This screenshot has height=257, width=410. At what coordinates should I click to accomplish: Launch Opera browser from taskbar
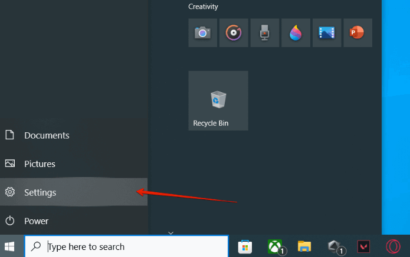pyautogui.click(x=393, y=246)
